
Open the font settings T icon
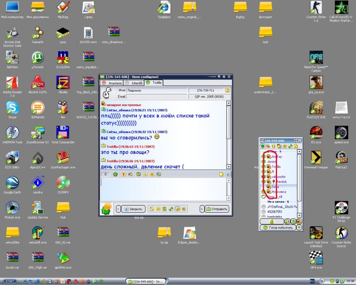pos(124,174)
